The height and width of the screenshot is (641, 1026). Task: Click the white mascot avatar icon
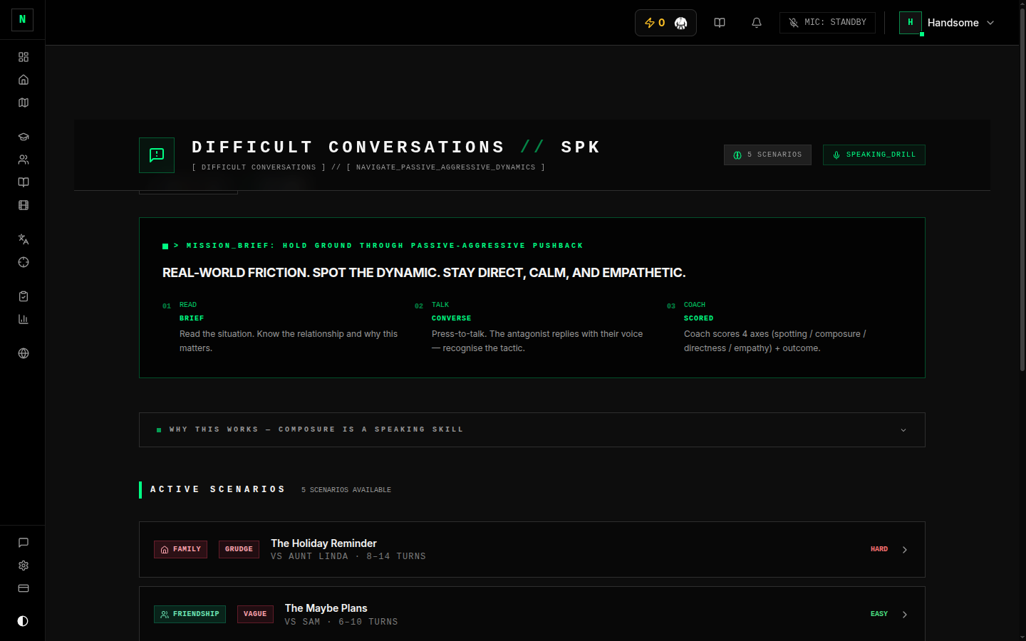(x=681, y=23)
